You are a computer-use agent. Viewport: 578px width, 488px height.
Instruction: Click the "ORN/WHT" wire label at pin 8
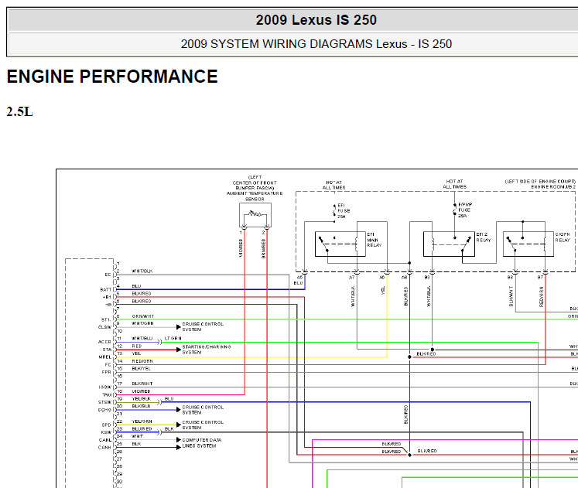pos(143,316)
